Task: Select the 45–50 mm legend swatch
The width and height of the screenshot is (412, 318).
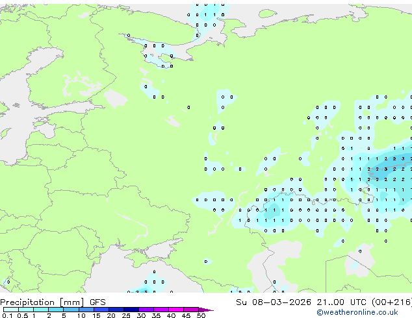Action: point(191,310)
